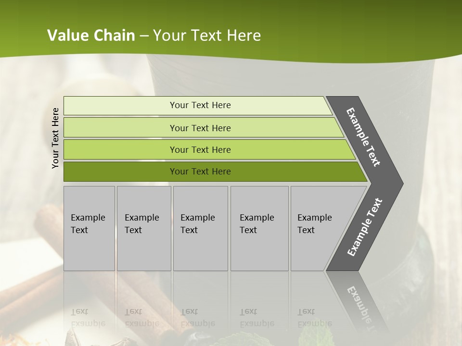
Task: Select lower dark chevron arm 'Example Text'
Action: pos(365,227)
